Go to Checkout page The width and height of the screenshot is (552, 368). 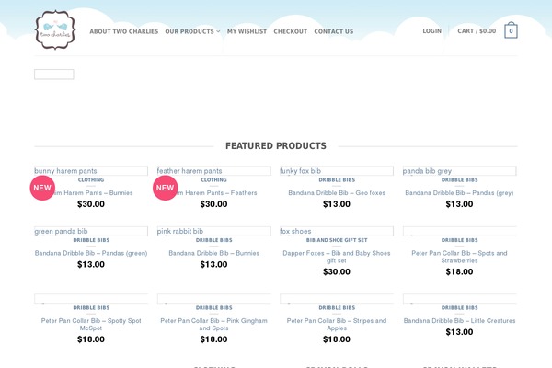point(291,31)
